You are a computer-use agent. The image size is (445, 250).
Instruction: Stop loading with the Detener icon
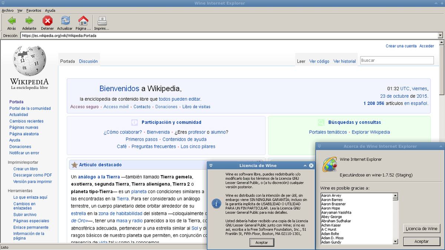47,21
